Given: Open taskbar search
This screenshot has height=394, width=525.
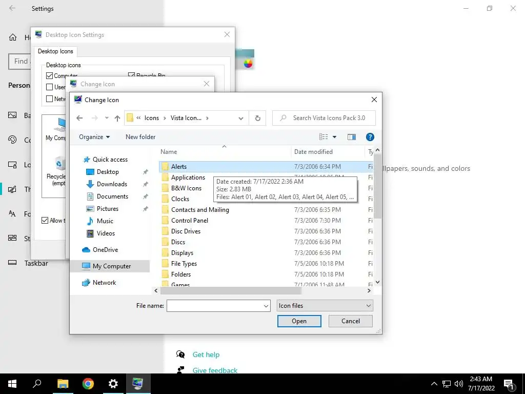Looking at the screenshot, I should (37, 384).
